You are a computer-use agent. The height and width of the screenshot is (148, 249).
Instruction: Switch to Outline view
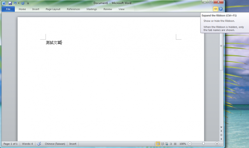pos(171,144)
